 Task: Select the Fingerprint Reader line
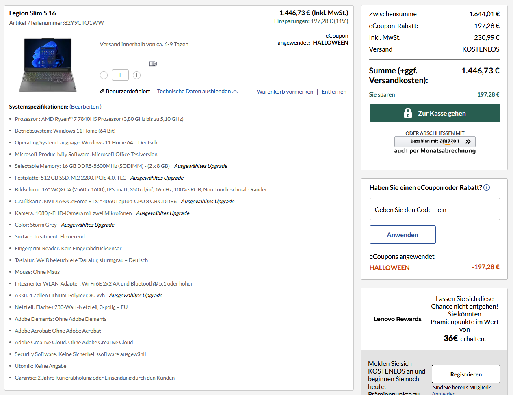tap(68, 248)
